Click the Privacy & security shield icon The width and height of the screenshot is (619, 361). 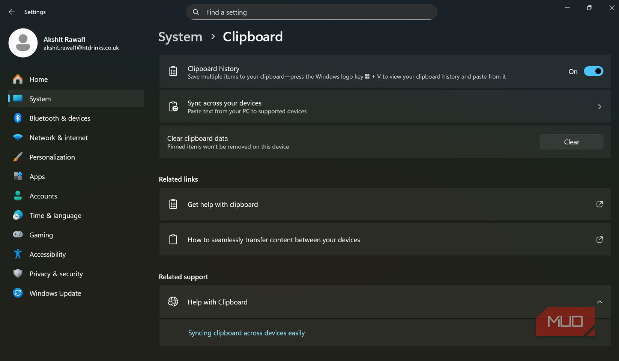[18, 274]
